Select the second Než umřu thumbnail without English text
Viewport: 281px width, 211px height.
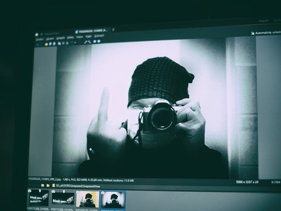click(63, 198)
